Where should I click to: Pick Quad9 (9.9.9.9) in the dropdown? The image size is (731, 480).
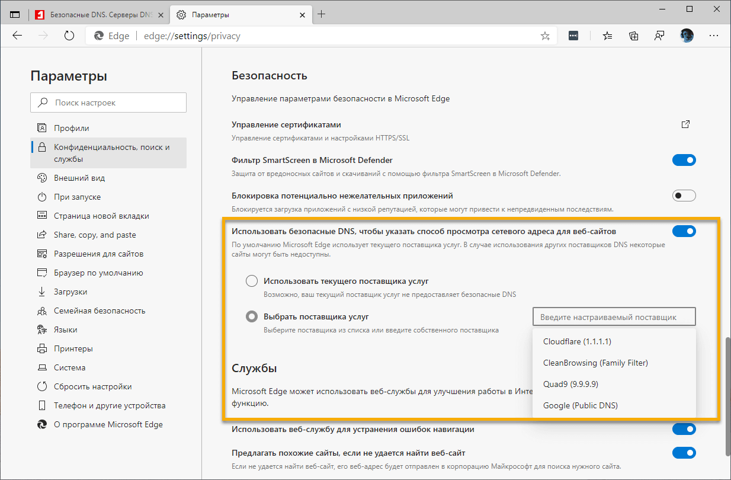pyautogui.click(x=570, y=384)
